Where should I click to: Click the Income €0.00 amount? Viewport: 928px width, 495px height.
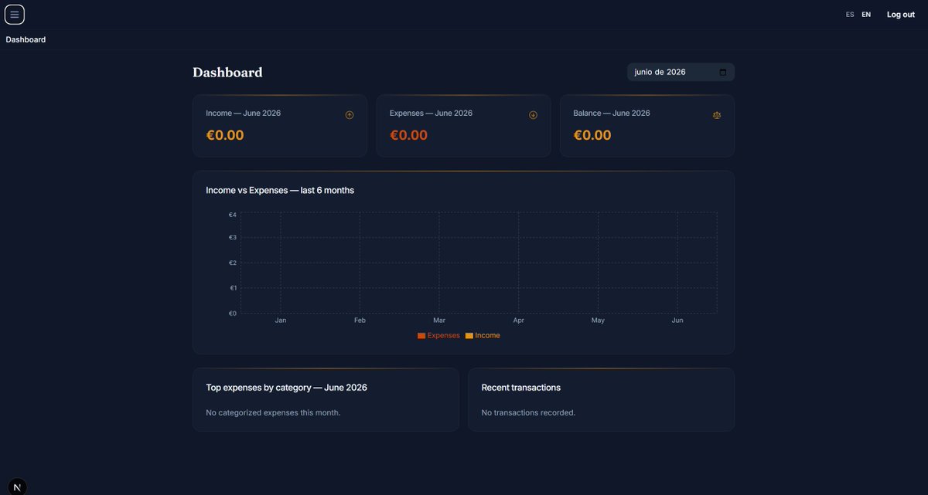225,135
